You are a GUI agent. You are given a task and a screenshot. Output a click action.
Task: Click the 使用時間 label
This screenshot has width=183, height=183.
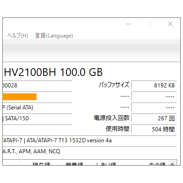coord(118,129)
